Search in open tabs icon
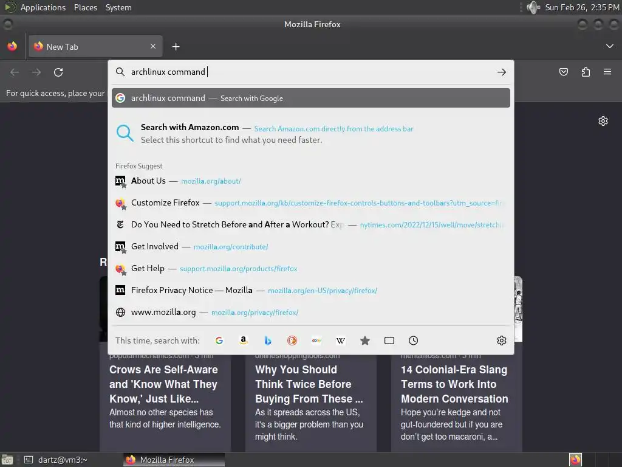The width and height of the screenshot is (622, 467). click(x=389, y=341)
